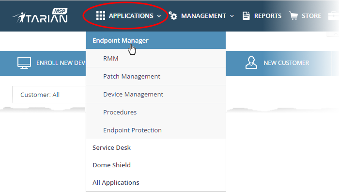Click the briefcase icon in top bar
The height and width of the screenshot is (193, 339).
(334, 16)
